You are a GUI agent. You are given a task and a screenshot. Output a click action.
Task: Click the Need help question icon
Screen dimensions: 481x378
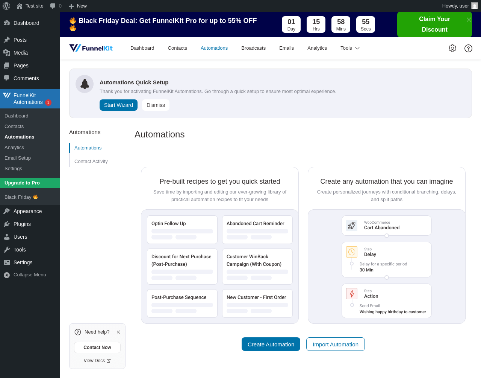(78, 332)
